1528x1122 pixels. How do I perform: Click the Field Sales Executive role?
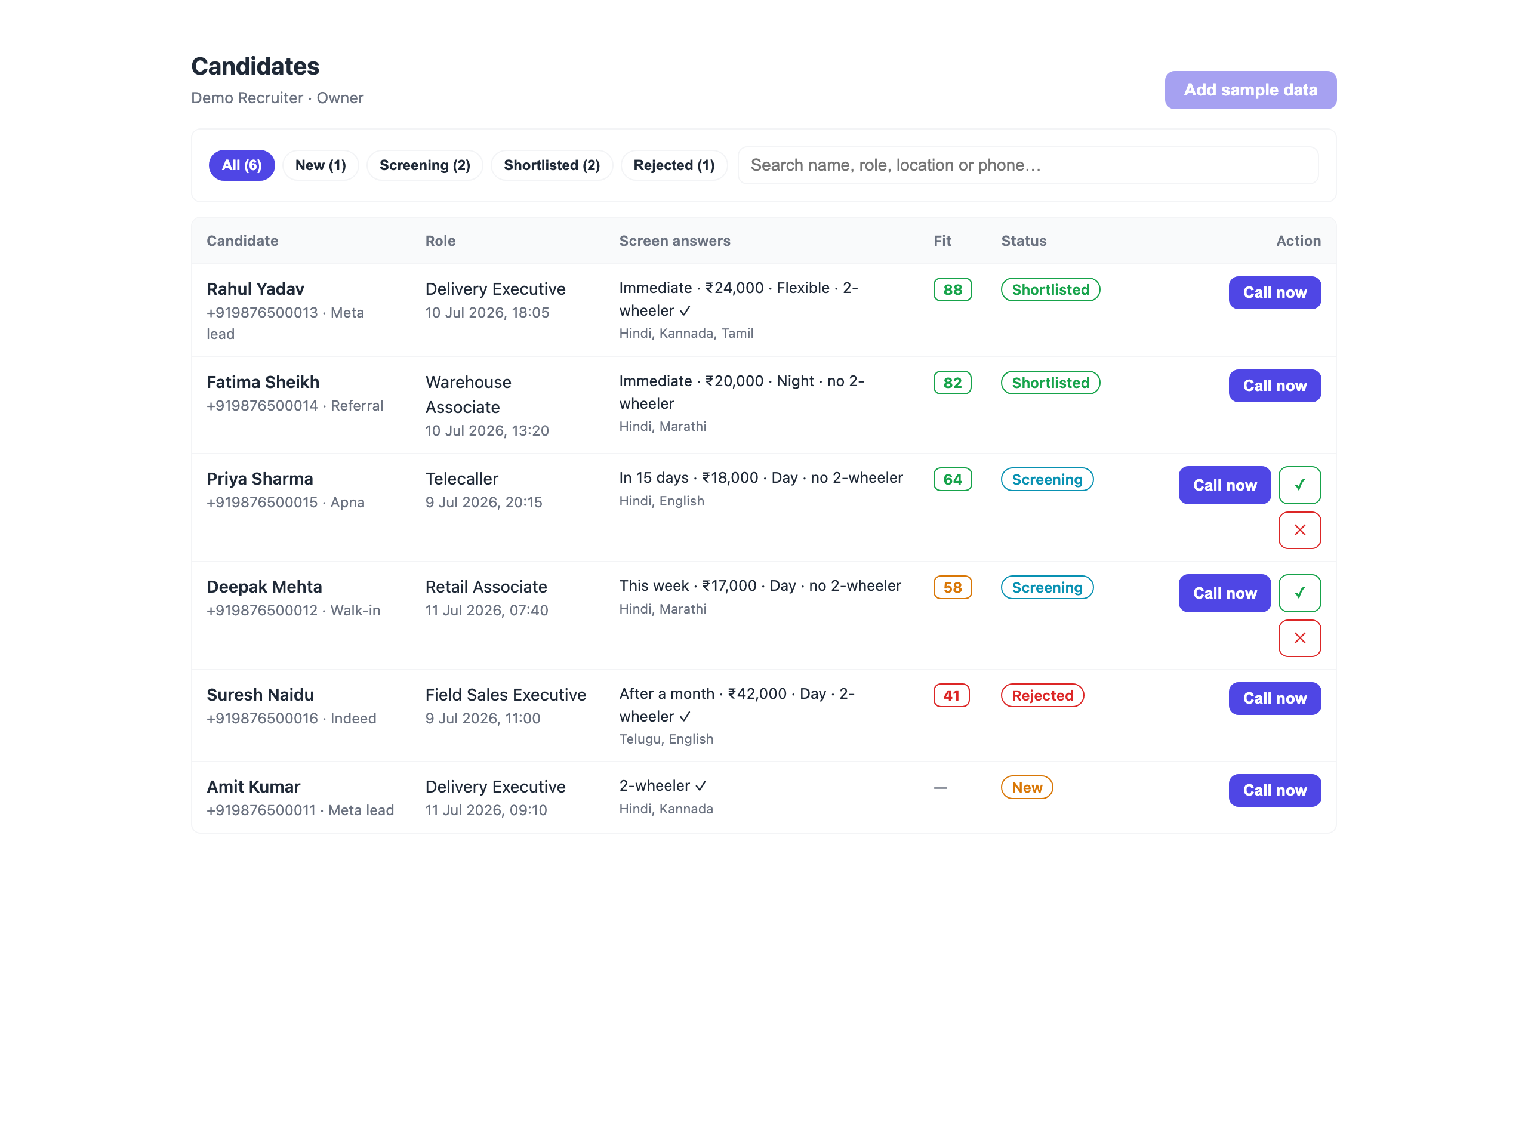click(x=506, y=694)
